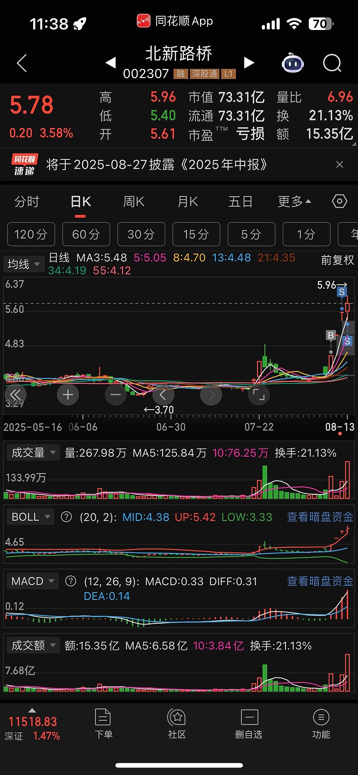Select 1分 period
Viewport: 358px width, 775px height.
[x=307, y=234]
